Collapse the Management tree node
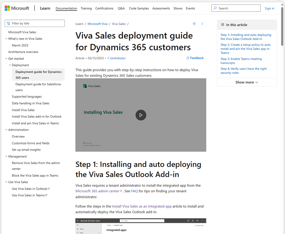 click(6, 156)
